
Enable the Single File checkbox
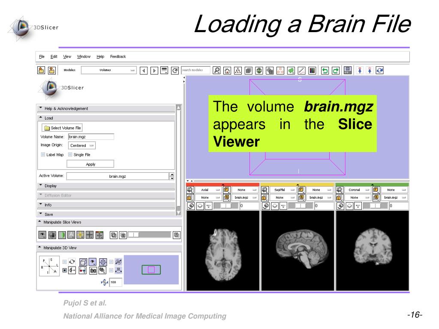coord(70,154)
